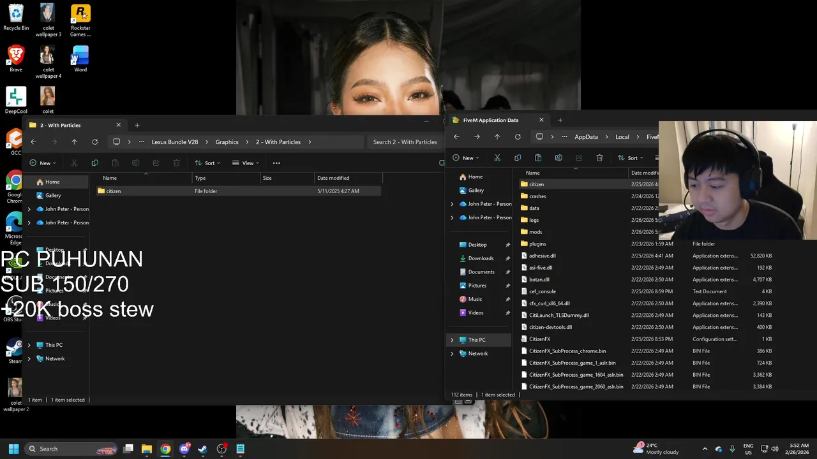Launch Brave browser from desktop

click(x=16, y=59)
